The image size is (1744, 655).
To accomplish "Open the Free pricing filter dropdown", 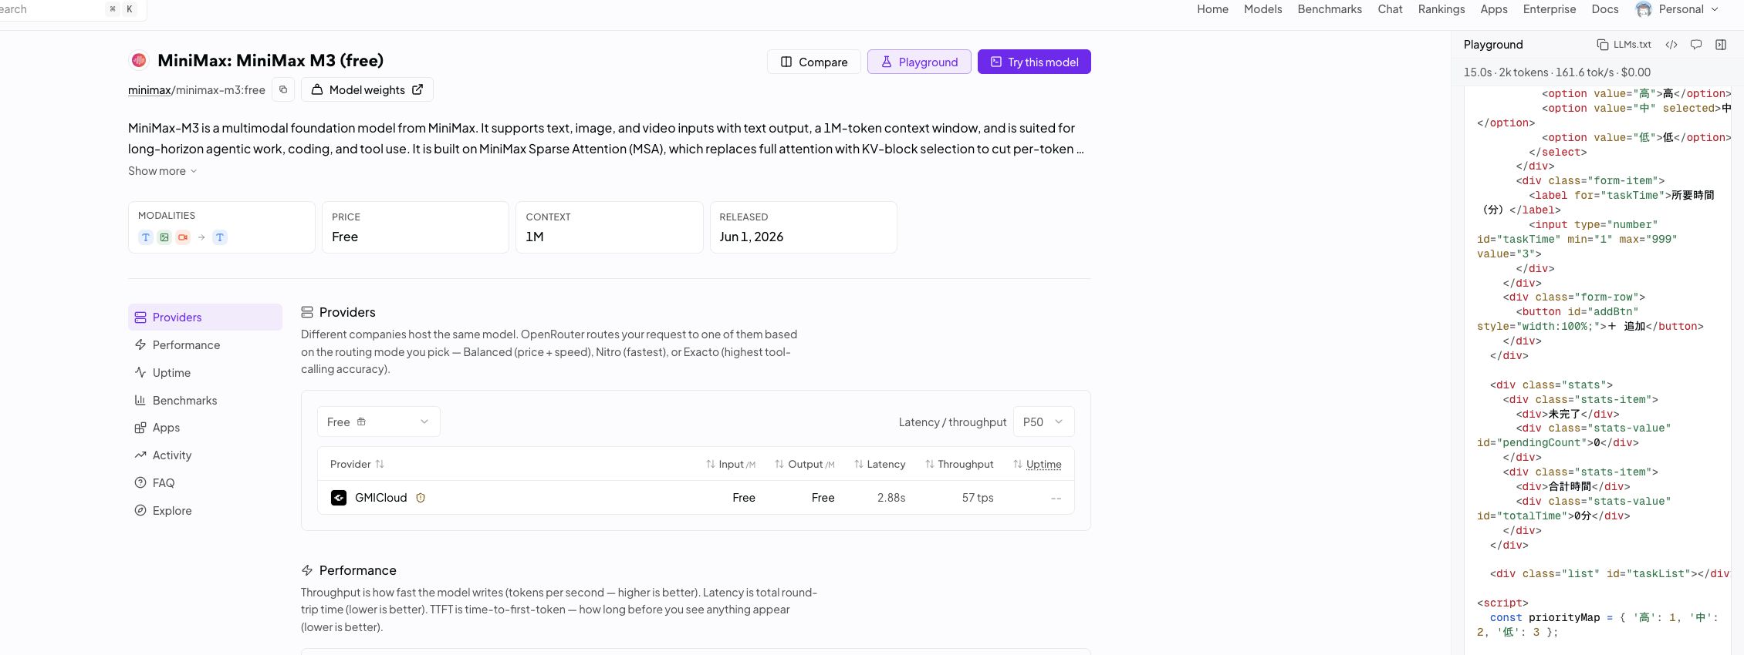I will pyautogui.click(x=379, y=422).
